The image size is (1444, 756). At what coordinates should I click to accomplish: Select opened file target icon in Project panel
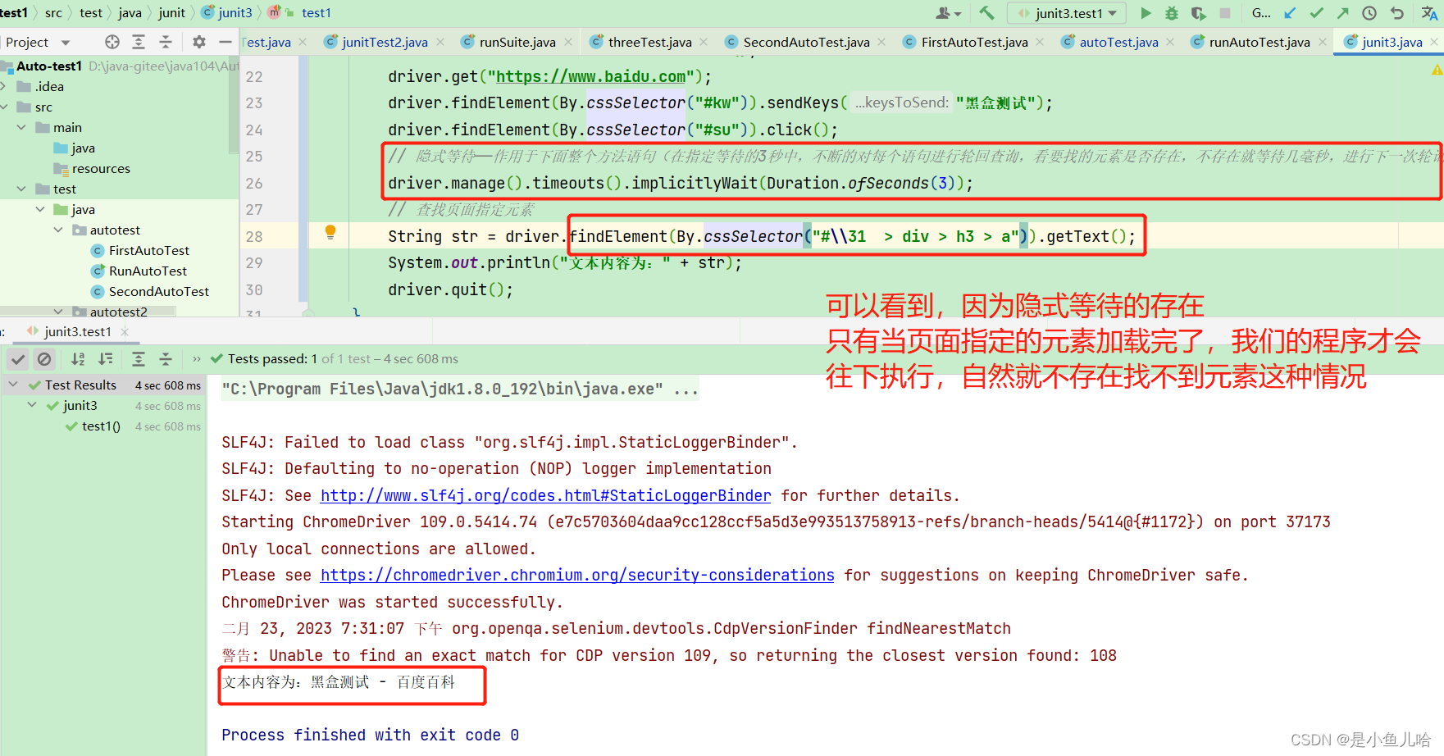click(112, 42)
